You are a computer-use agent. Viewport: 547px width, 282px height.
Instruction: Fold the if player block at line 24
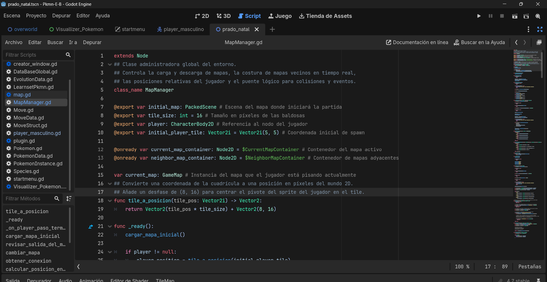[110, 252]
